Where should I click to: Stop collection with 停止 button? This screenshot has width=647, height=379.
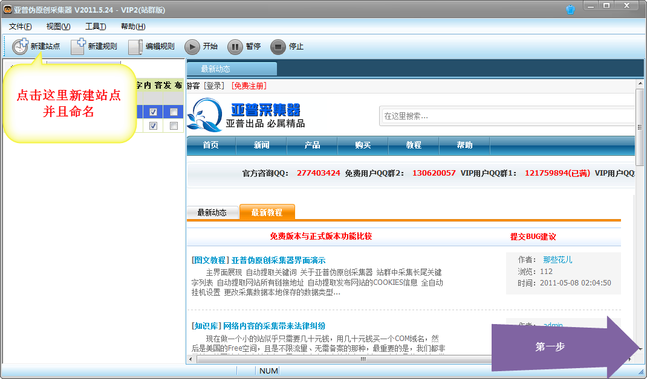[287, 46]
